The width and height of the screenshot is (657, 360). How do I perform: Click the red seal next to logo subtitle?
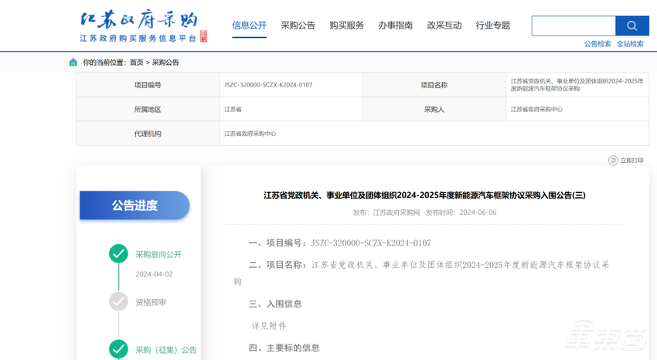[x=203, y=37]
